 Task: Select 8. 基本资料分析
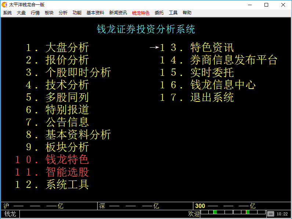click(68, 135)
